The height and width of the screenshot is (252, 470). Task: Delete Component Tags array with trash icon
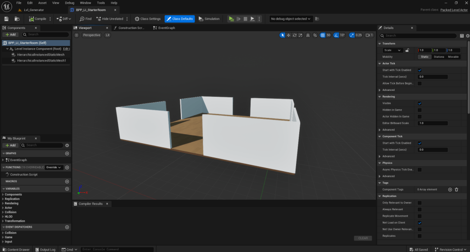point(456,189)
